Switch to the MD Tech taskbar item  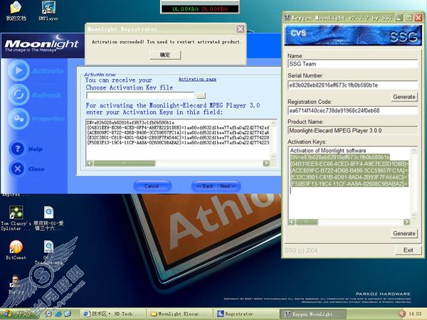(x=113, y=314)
